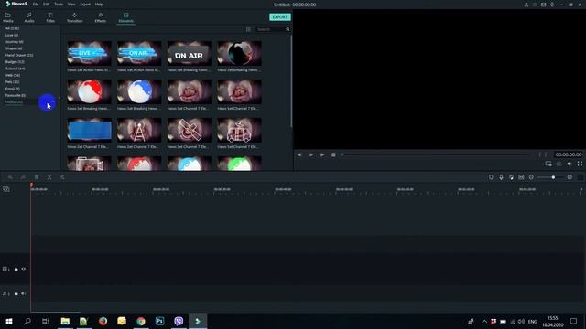Screen dimensions: 586x329
Task: Click the split scissors icon in timeline toolbar
Action: pos(49,177)
